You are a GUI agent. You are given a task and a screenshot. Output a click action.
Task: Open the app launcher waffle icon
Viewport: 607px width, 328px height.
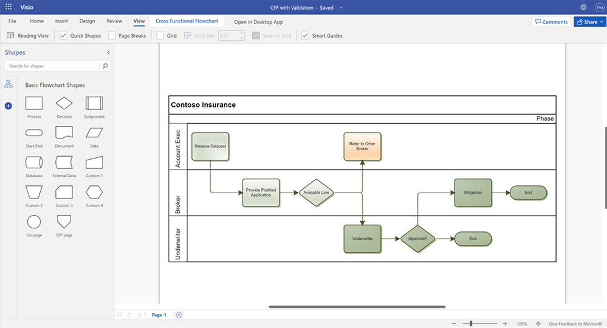point(9,7)
